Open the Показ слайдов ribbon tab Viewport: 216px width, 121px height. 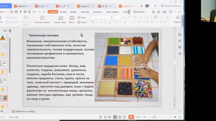point(112,12)
